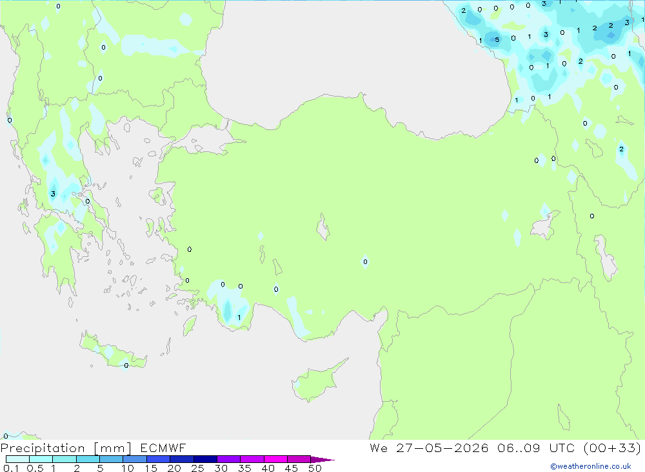645x472 pixels.
Task: Click the '0' value on Crete island
Action: point(126,366)
